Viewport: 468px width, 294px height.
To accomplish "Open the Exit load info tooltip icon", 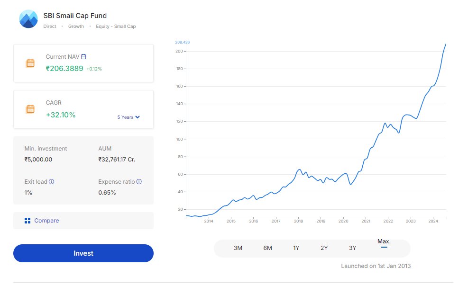I will (x=51, y=182).
